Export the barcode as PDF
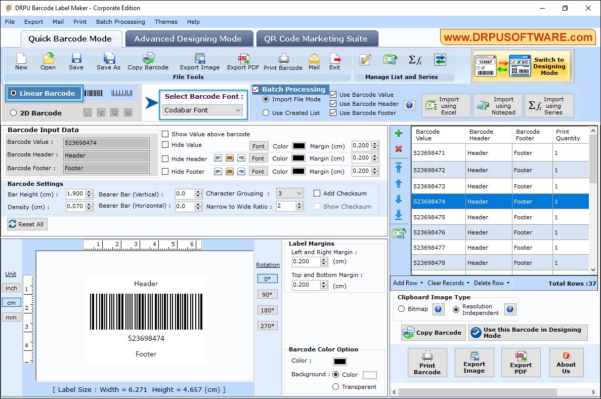Screen dimensions: 601x399 pyautogui.click(x=242, y=62)
